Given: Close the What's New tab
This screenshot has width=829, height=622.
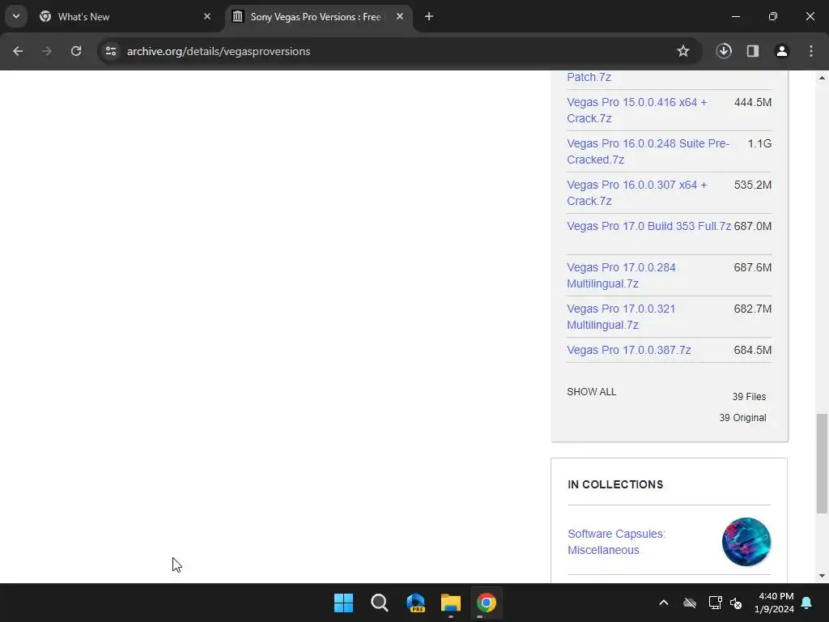Looking at the screenshot, I should (207, 16).
